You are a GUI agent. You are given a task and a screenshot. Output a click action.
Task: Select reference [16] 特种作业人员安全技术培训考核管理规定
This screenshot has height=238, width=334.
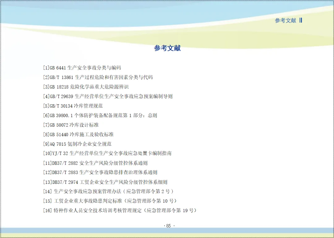click(119, 211)
